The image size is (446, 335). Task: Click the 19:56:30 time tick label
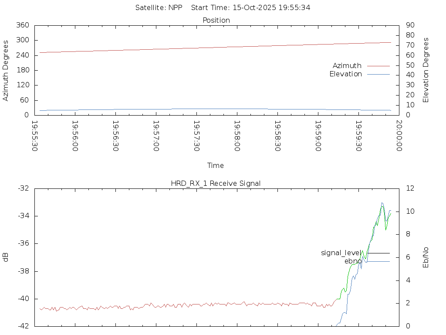[116, 136]
